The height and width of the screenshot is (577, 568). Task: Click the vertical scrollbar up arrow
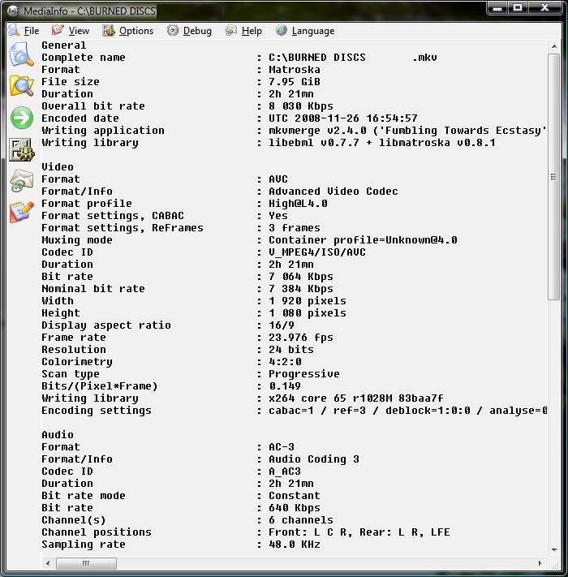pyautogui.click(x=554, y=47)
